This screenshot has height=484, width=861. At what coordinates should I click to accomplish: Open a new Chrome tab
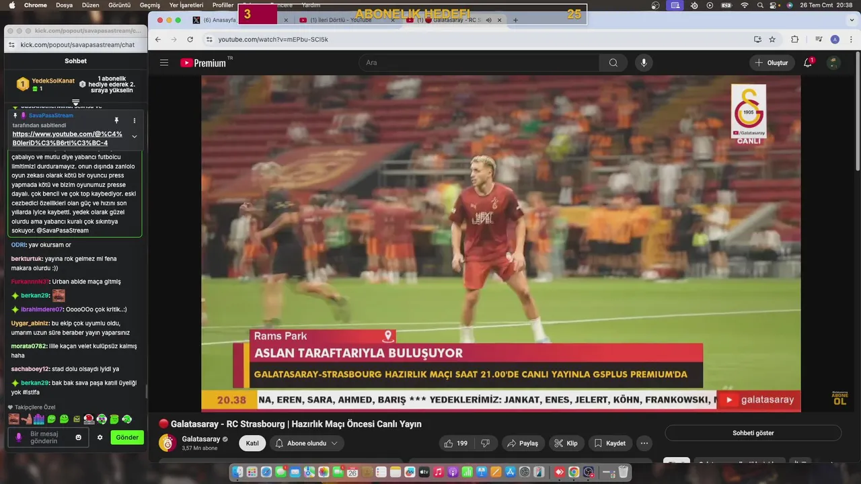(515, 20)
